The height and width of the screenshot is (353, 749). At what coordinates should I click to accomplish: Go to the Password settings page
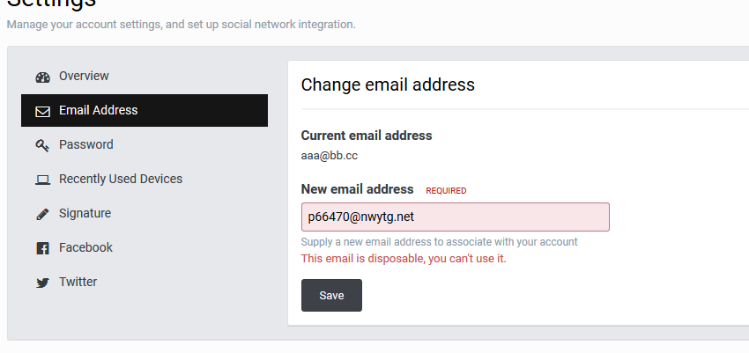[x=145, y=144]
